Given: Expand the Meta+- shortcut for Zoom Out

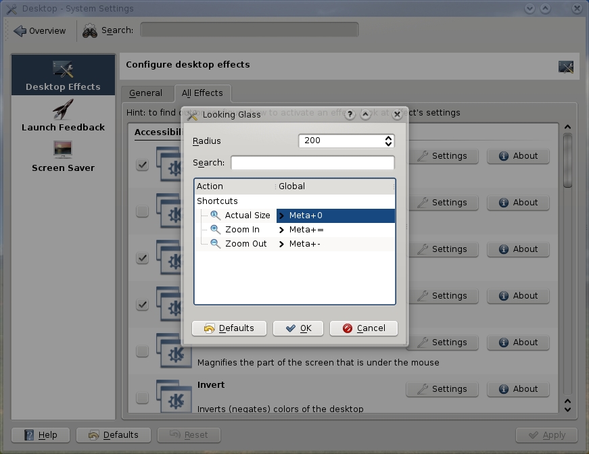Looking at the screenshot, I should click(282, 245).
